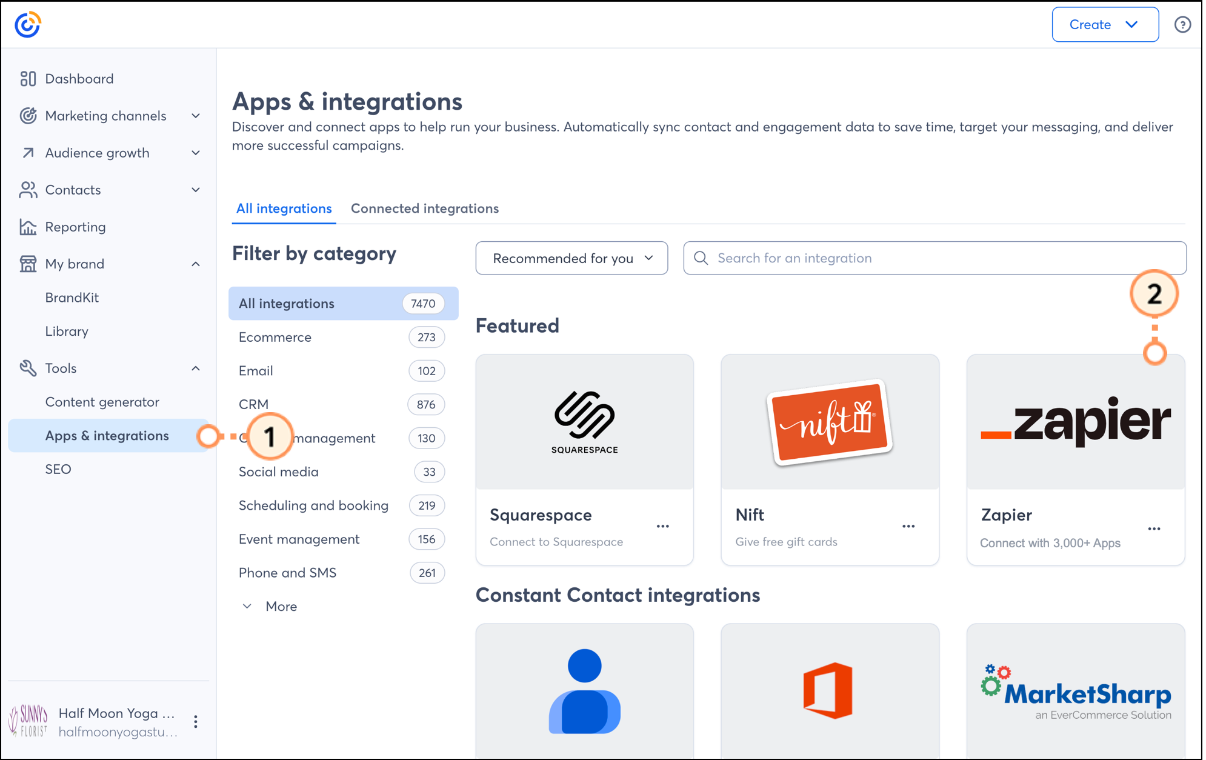Click the 7470 count badge

click(423, 303)
